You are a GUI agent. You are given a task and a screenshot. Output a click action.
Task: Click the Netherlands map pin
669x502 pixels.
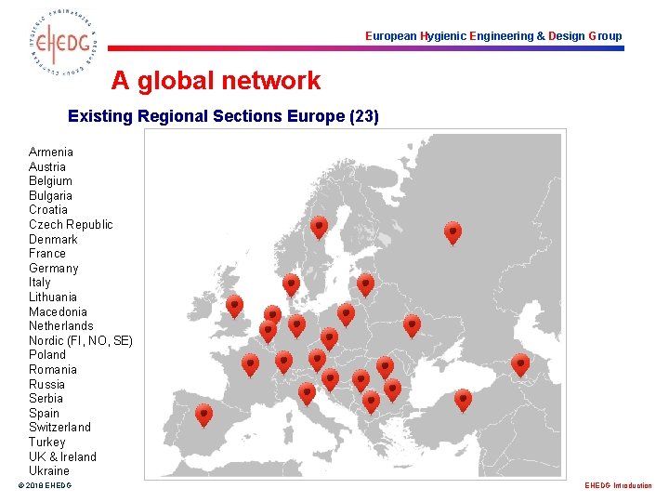click(272, 315)
